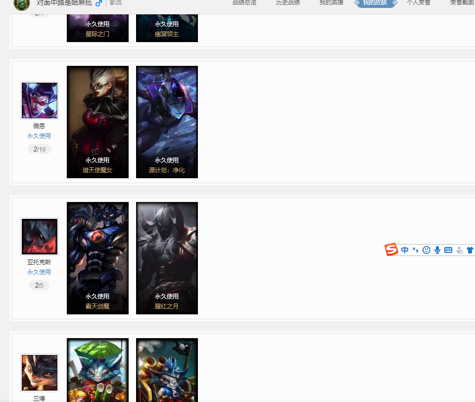Go to the 个人荣誉 tab
The width and height of the screenshot is (475, 402).
click(x=419, y=3)
